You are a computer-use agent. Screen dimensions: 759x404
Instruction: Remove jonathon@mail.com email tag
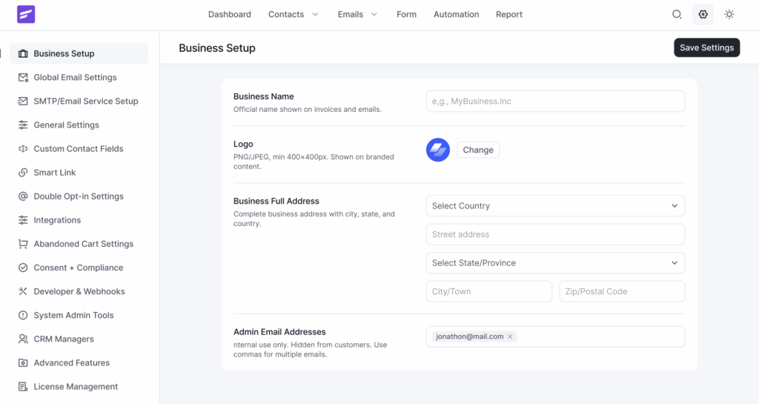(x=510, y=337)
